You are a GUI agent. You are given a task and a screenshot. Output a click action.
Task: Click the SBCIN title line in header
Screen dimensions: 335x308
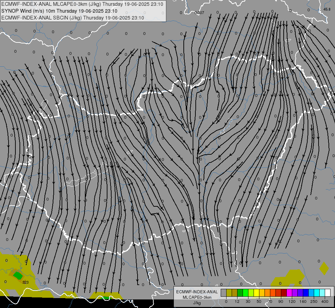(x=73, y=18)
